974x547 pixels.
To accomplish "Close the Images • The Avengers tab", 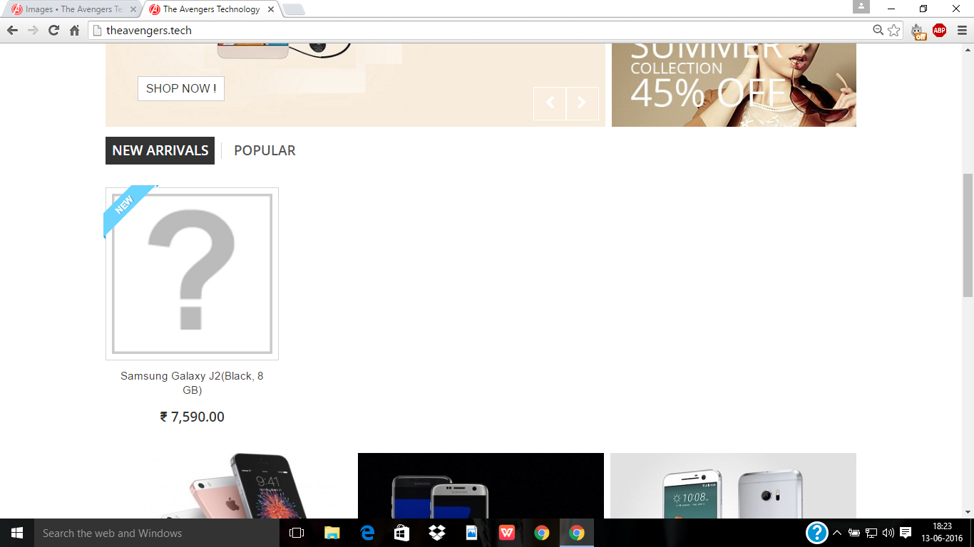I will click(x=133, y=9).
